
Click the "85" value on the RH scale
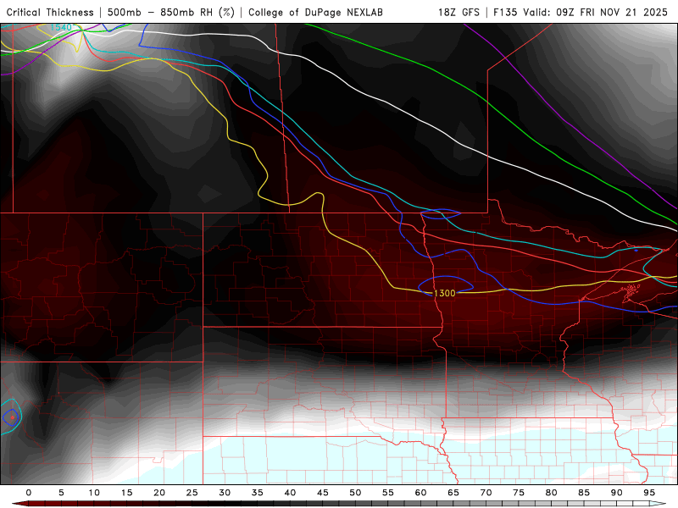(584, 493)
